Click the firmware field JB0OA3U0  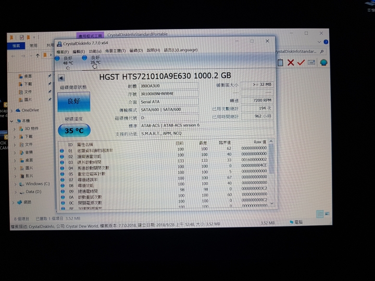[169, 86]
